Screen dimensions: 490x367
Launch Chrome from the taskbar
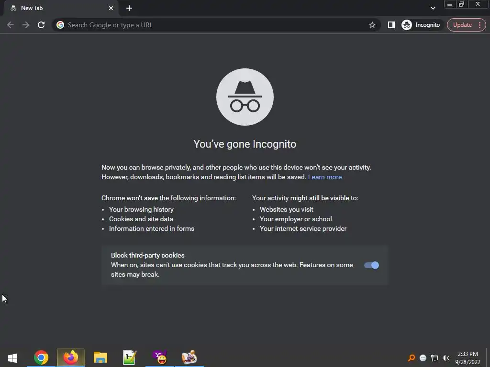pos(41,357)
